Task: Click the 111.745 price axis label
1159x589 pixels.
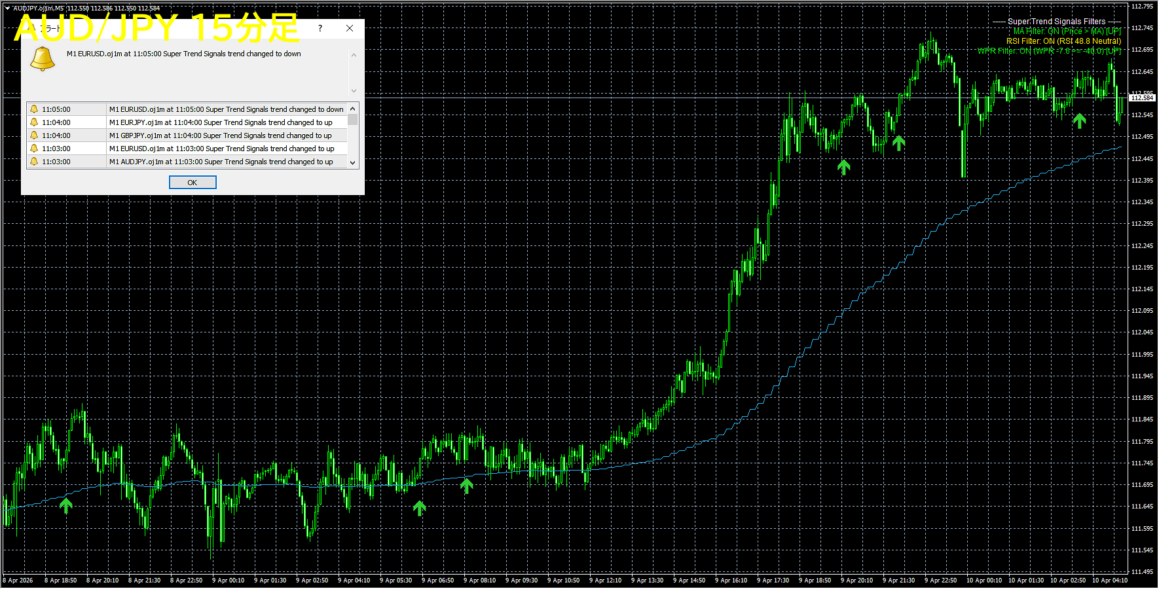Action: tap(1143, 463)
